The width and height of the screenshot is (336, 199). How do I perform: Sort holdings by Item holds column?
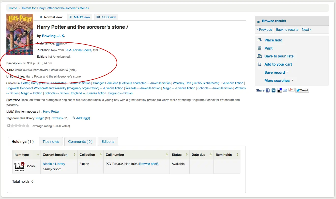click(227, 155)
